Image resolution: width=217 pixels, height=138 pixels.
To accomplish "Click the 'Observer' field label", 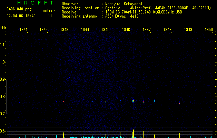I will [70, 4].
